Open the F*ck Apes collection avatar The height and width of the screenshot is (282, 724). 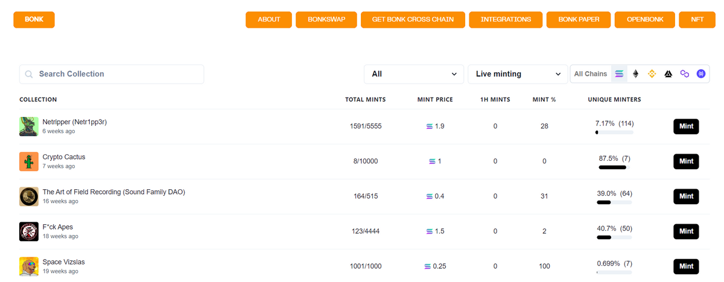point(29,231)
